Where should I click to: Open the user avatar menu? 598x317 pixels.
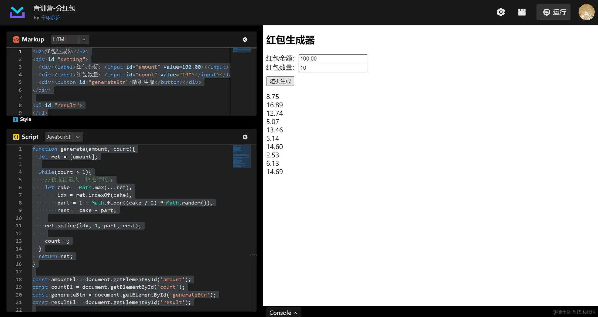pos(586,12)
